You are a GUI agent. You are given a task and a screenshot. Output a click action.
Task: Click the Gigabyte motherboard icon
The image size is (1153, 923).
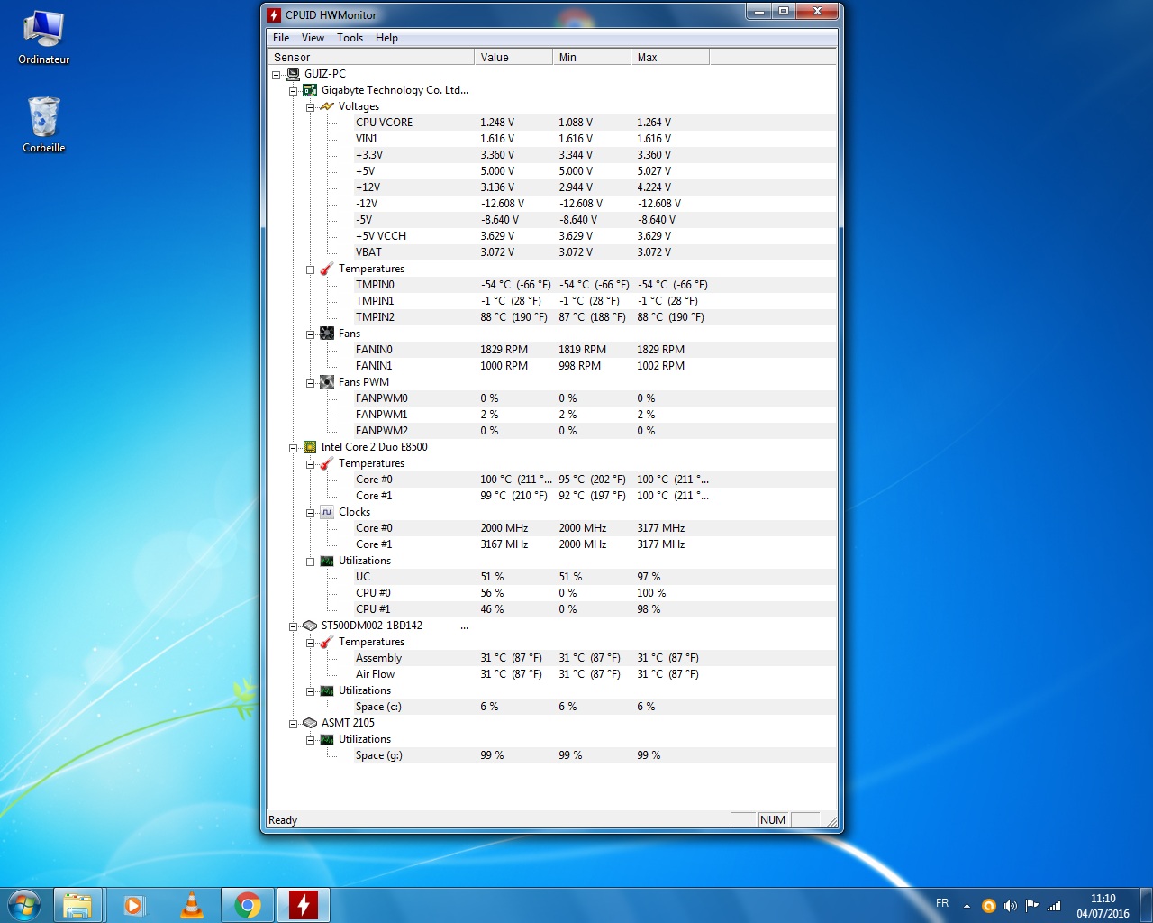[x=310, y=90]
